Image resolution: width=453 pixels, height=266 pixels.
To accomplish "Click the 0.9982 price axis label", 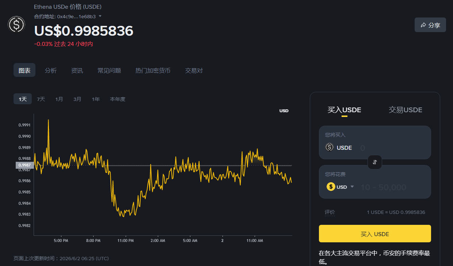I will point(24,226).
